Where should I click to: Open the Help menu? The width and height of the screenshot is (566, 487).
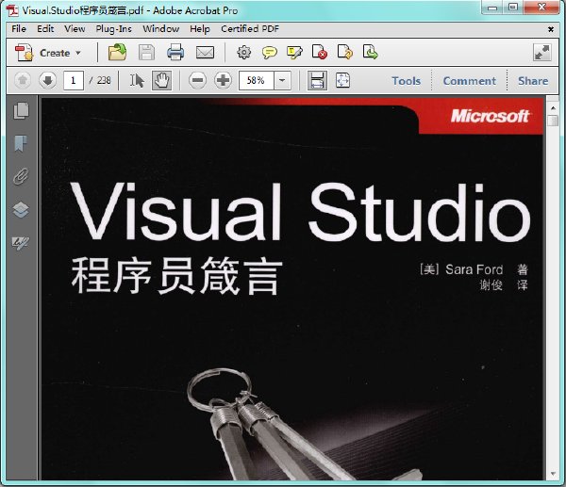click(x=200, y=29)
